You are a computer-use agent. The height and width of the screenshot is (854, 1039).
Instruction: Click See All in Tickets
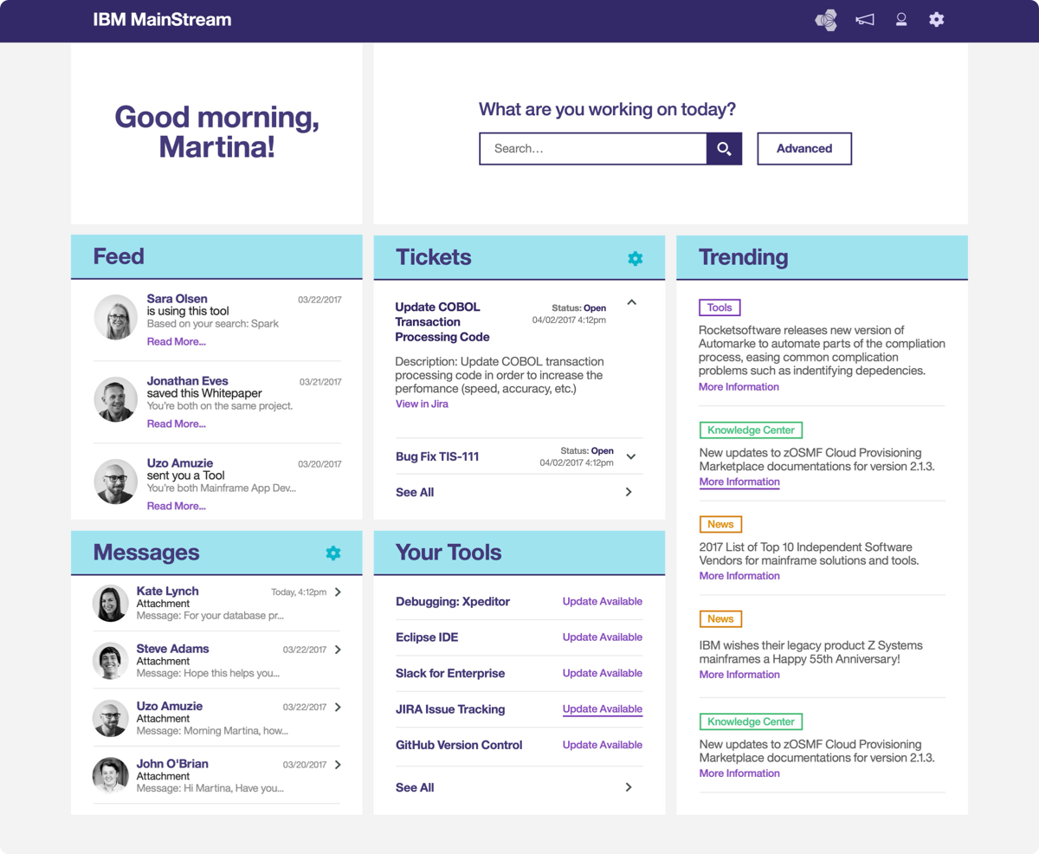pos(415,492)
